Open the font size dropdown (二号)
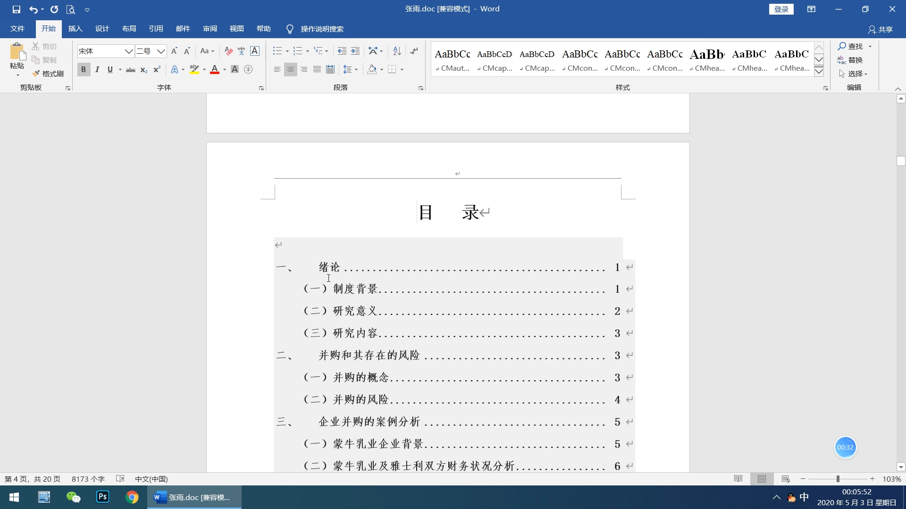The height and width of the screenshot is (509, 906). click(x=161, y=51)
